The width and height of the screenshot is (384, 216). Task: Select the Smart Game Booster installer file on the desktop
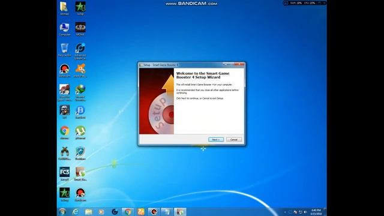tap(80, 174)
